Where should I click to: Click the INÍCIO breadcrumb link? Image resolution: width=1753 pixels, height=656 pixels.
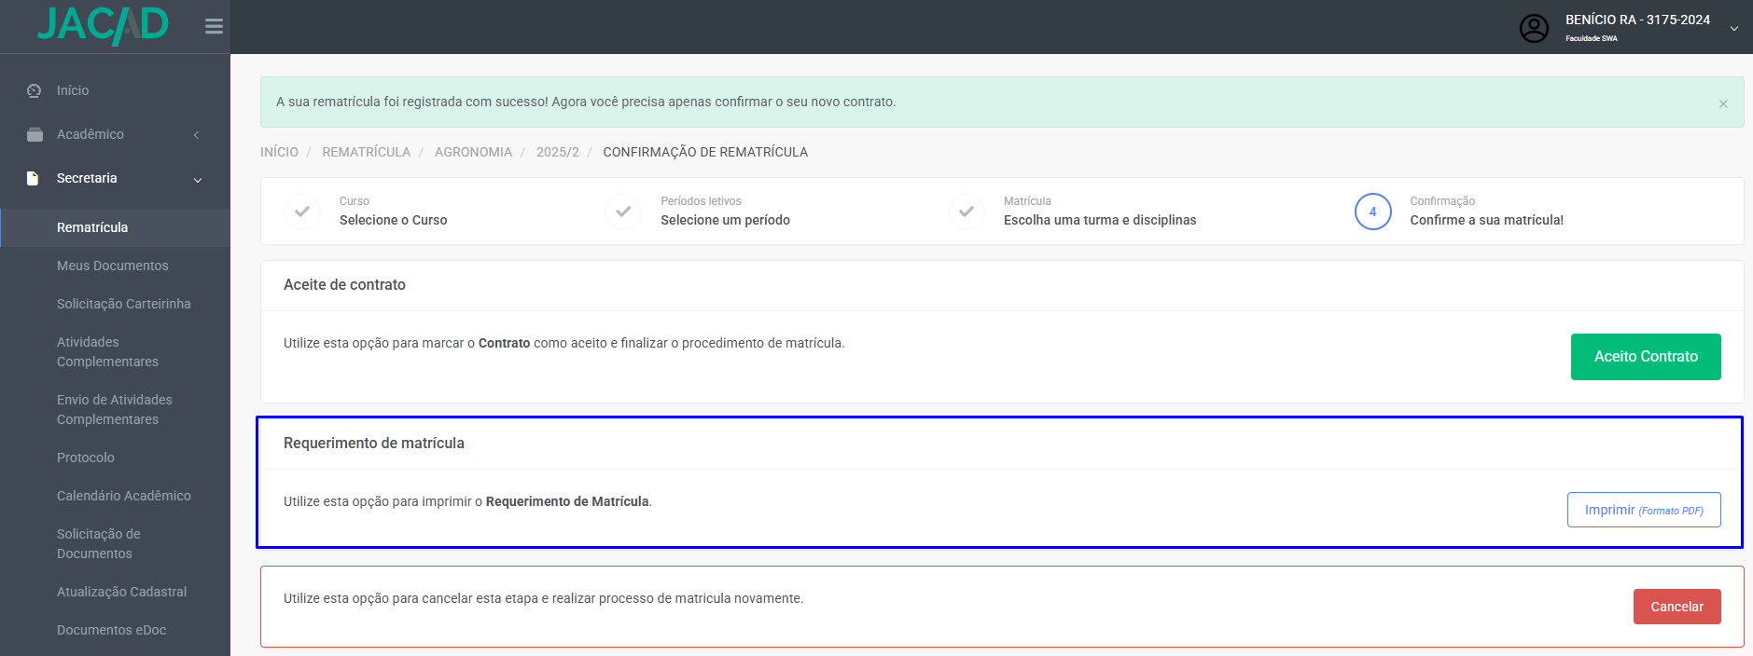280,152
